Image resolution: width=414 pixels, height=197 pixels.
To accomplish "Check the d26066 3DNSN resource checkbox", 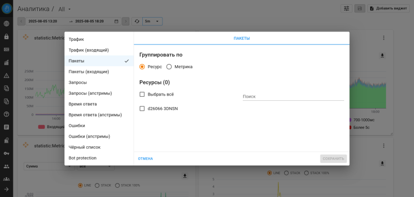I will coord(142,109).
